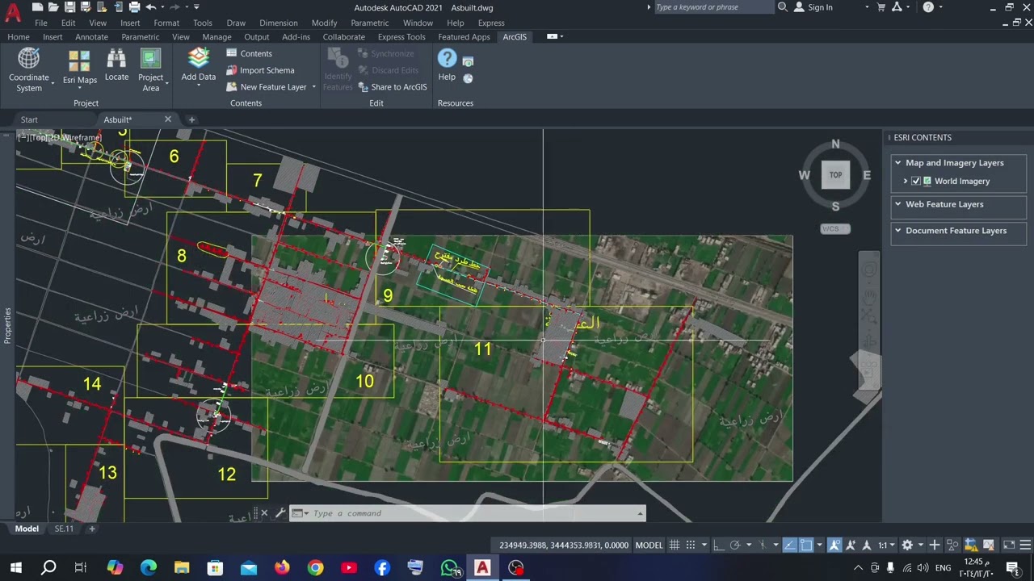Click the Add Data layers icon

199,58
